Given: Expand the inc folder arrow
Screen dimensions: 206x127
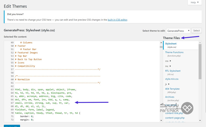Looking at the screenshot, I should (170, 66).
